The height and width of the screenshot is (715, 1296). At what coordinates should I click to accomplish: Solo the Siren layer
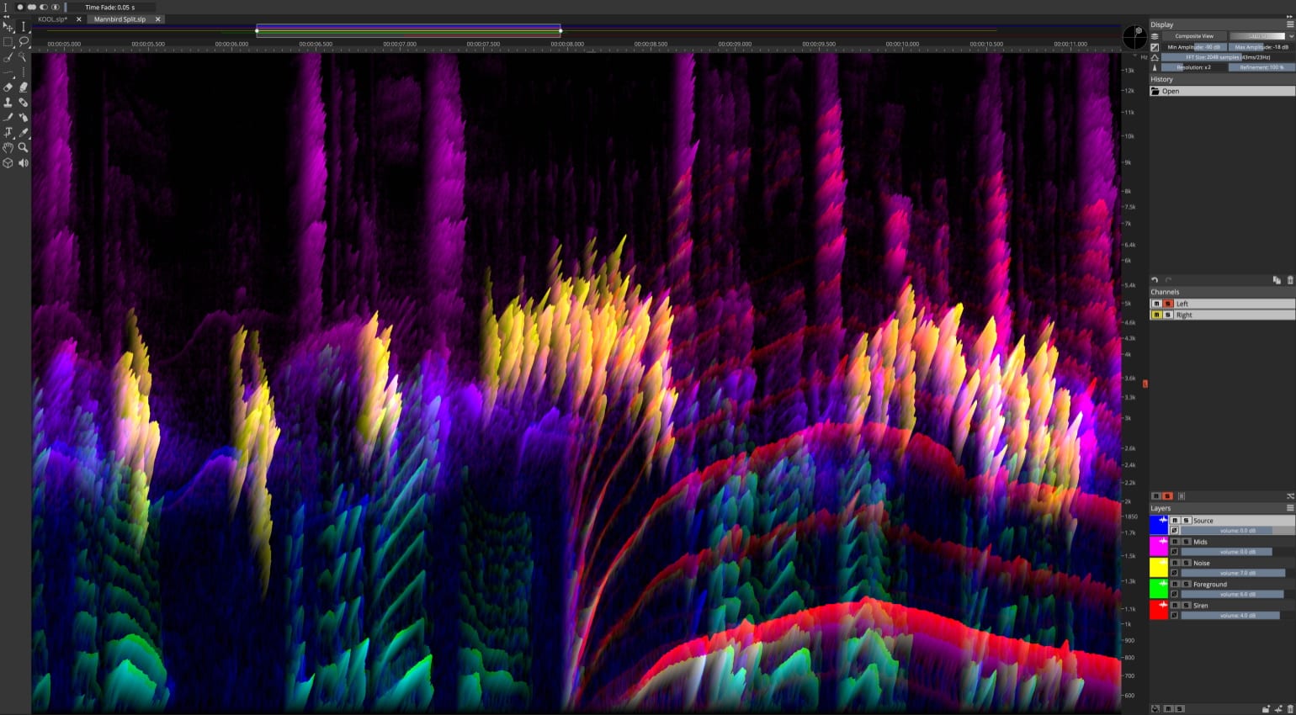point(1187,606)
